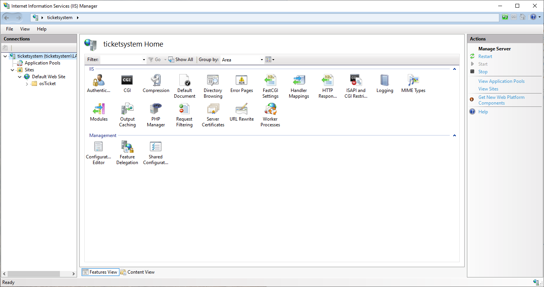Click View Application Pools link

click(501, 81)
